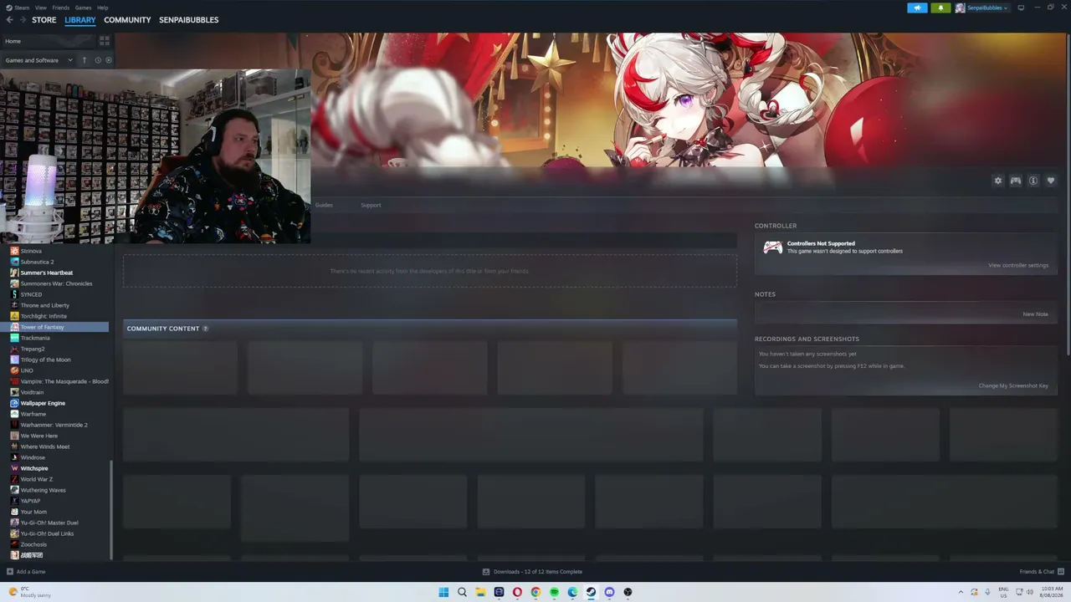The width and height of the screenshot is (1071, 602).
Task: Open controller layout icon for the game
Action: [x=1015, y=181]
